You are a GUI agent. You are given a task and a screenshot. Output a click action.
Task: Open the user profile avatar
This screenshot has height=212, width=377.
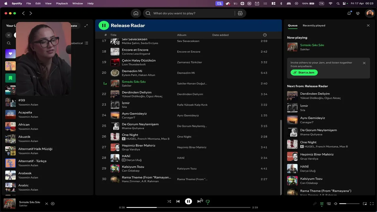coord(369,13)
